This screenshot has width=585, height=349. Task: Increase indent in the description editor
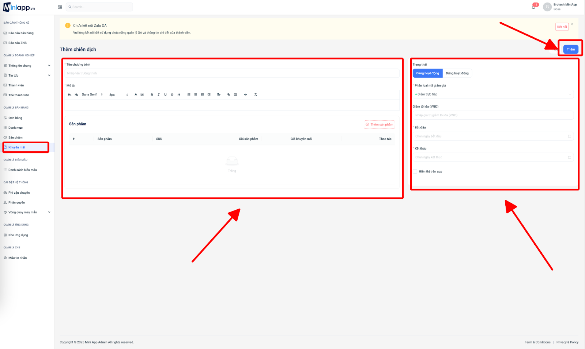(209, 95)
